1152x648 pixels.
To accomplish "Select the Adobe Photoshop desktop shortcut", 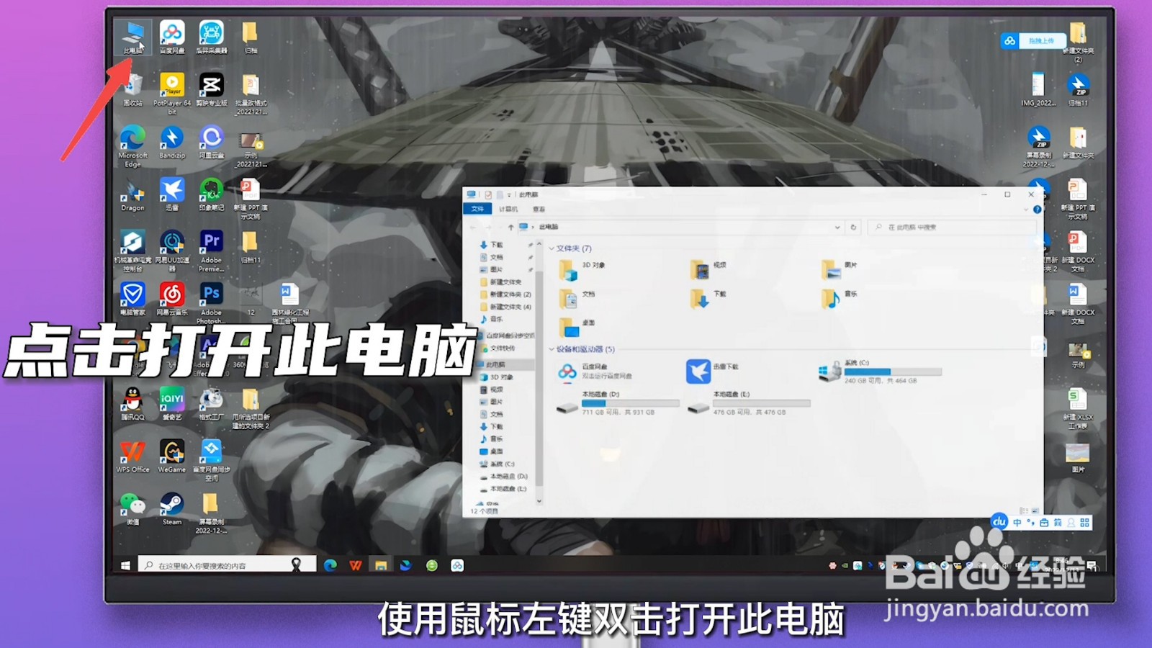I will (211, 303).
